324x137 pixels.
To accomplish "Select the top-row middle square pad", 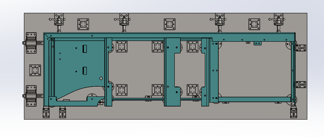I will (x=170, y=24).
